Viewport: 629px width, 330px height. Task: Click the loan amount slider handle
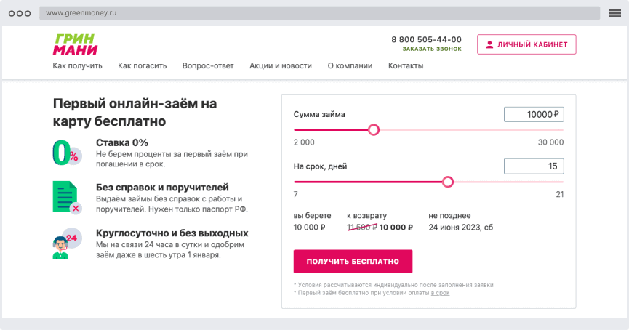tap(374, 130)
